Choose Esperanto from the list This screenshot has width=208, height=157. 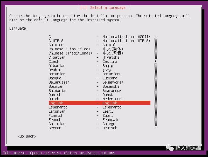(100, 107)
